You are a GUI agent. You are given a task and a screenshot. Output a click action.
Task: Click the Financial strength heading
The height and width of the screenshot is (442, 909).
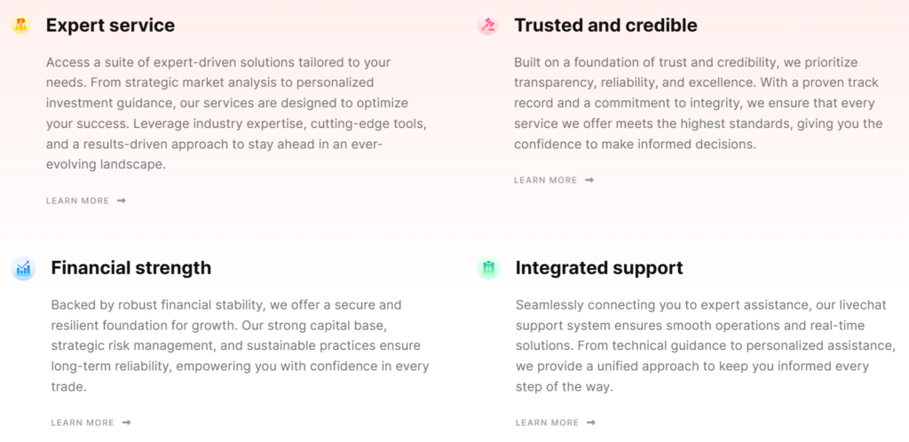(131, 267)
